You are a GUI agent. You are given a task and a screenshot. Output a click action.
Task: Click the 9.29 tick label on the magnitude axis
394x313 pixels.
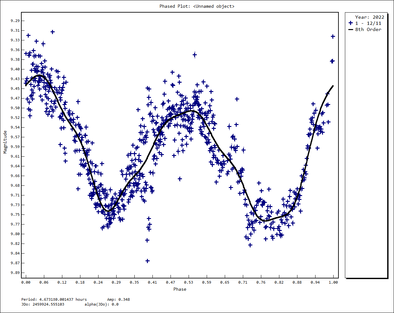(15, 21)
